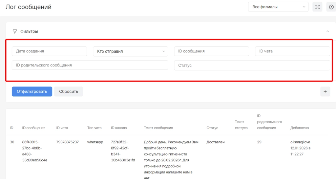Viewport: 336px width, 179px height.
Task: Select the Текст сообщения column header
Action: tap(158, 128)
